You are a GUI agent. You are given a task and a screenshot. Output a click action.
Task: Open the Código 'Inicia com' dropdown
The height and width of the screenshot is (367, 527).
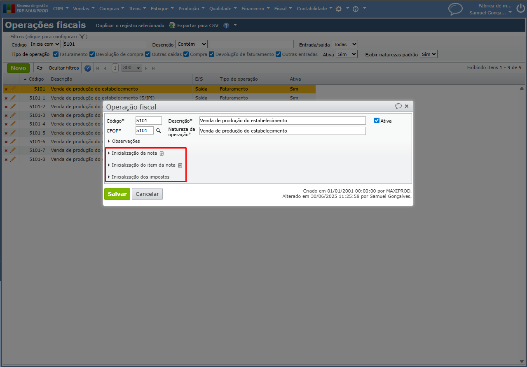(x=45, y=44)
